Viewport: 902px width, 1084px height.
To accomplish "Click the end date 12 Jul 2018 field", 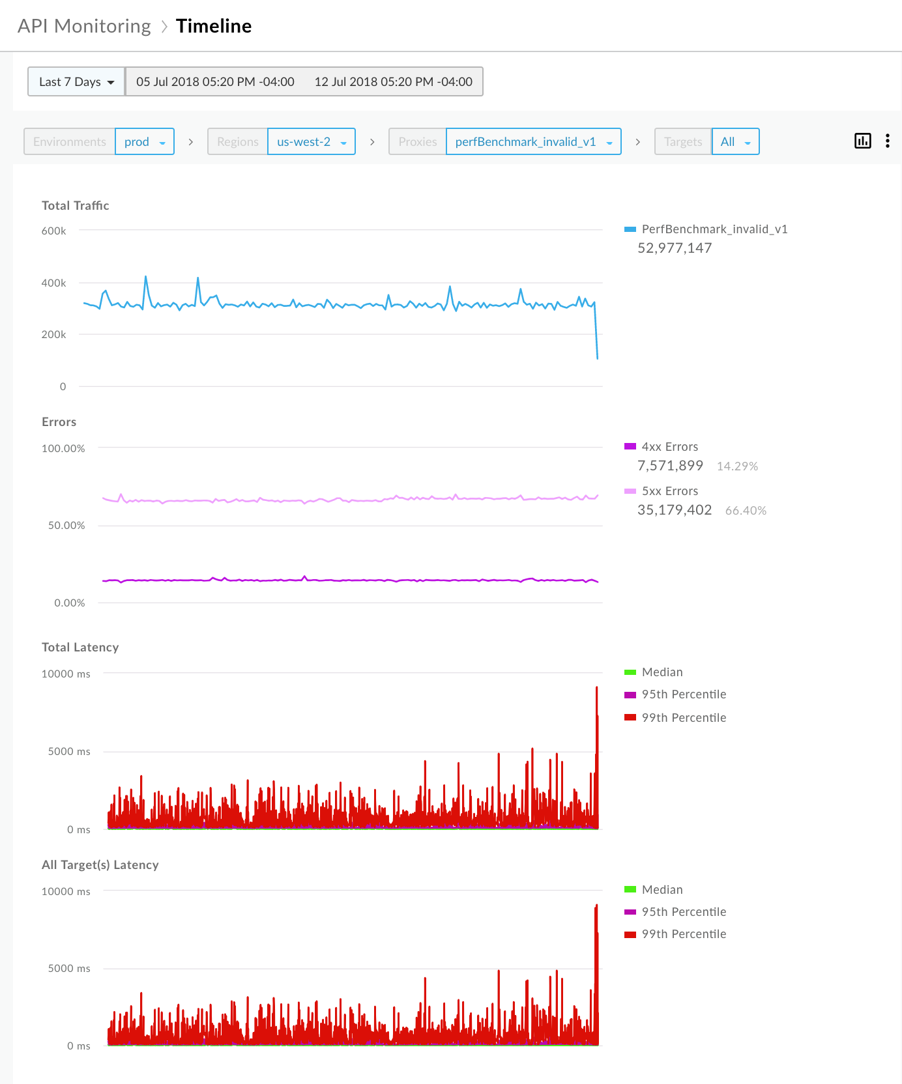I will [x=393, y=81].
